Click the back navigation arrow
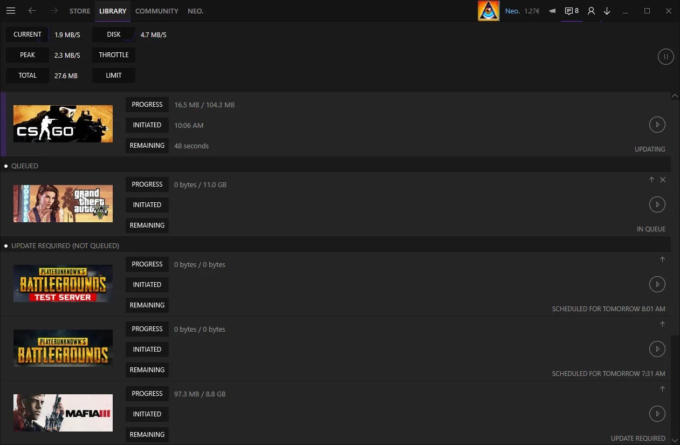 32,11
